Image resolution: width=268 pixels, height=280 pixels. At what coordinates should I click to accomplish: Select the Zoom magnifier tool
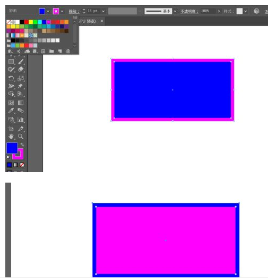tap(21, 137)
